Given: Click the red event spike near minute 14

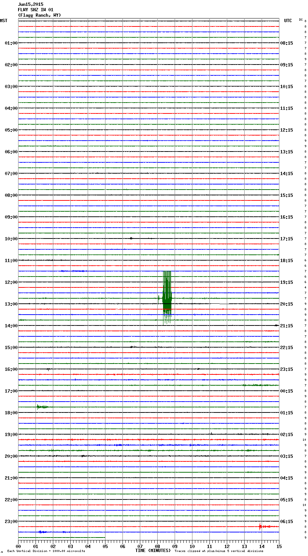Looking at the screenshot, I should point(260,527).
